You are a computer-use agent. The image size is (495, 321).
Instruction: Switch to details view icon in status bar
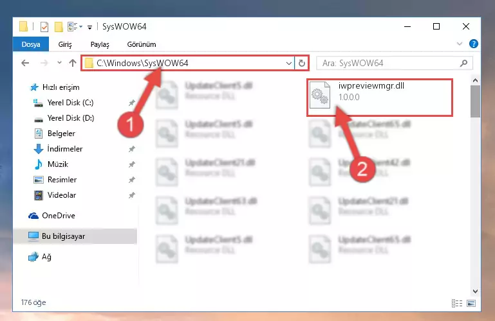(457, 304)
